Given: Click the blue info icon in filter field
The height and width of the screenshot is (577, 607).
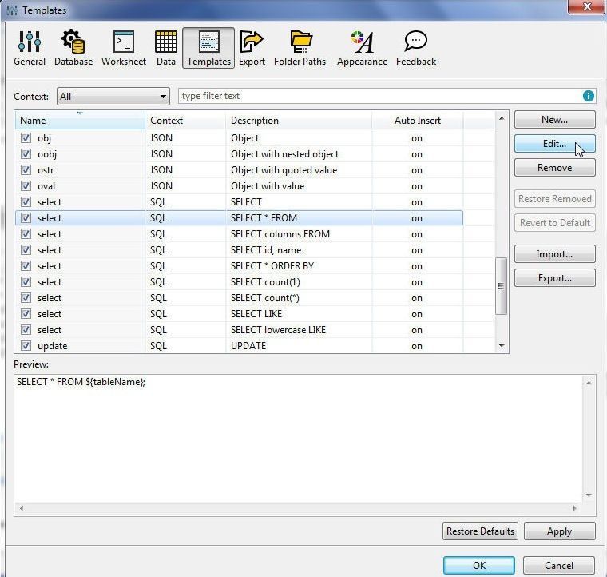Looking at the screenshot, I should [x=588, y=96].
